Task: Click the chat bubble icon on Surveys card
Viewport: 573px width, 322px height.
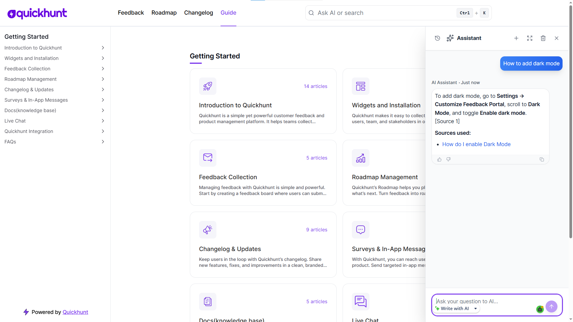Action: tap(361, 230)
